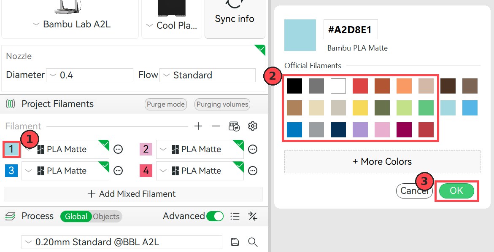
Task: Open filament 2 PLA Matte dropdown
Action: click(x=200, y=149)
